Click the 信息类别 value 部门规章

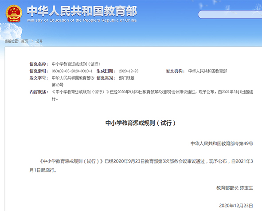[127, 78]
